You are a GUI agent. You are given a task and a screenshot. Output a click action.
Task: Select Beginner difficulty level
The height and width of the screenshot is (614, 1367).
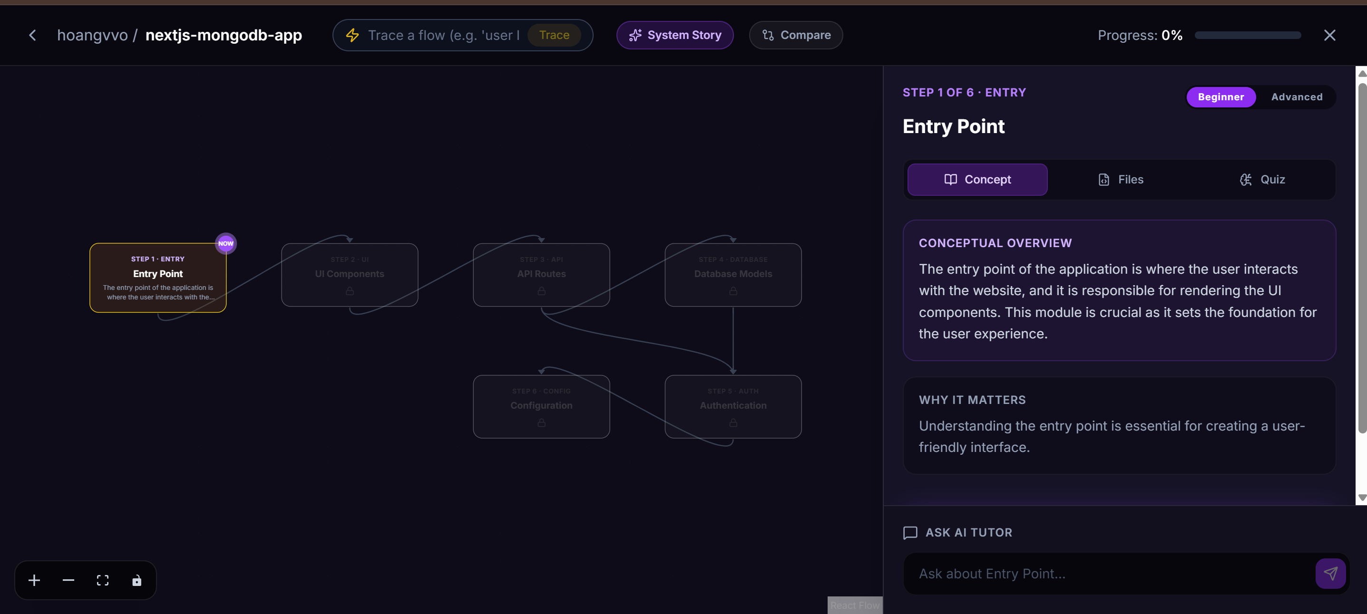click(x=1221, y=96)
